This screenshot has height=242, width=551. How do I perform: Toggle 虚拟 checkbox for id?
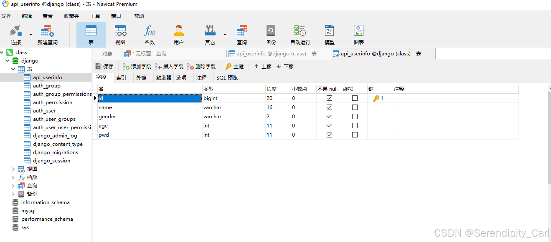355,98
